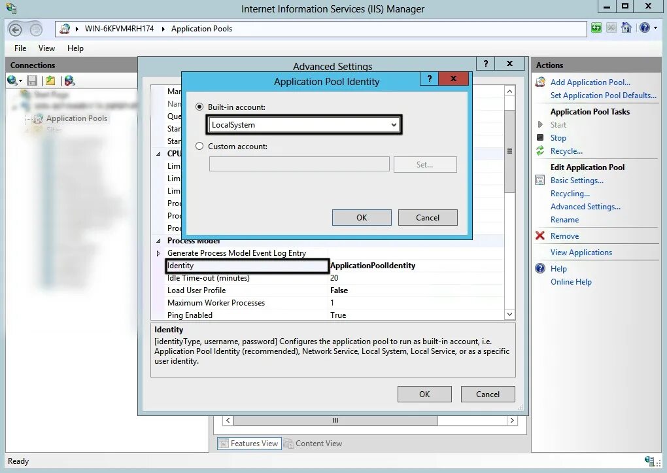667x473 pixels.
Task: Open the create connection icon's dropdown arrow
Action: tap(20, 81)
